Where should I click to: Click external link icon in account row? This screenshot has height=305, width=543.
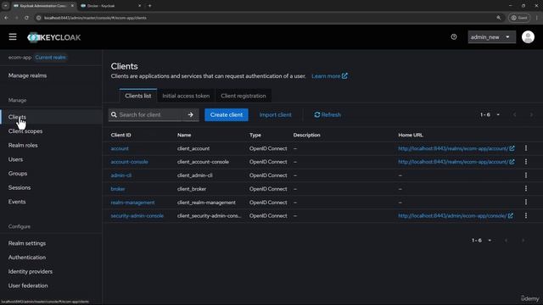click(512, 148)
